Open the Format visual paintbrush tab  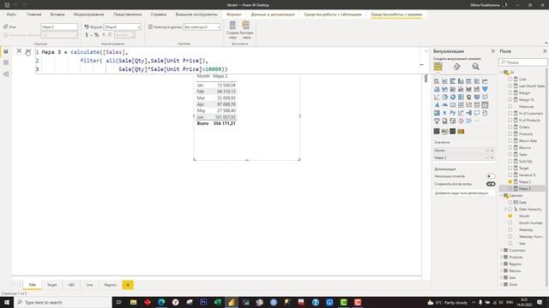(x=456, y=67)
